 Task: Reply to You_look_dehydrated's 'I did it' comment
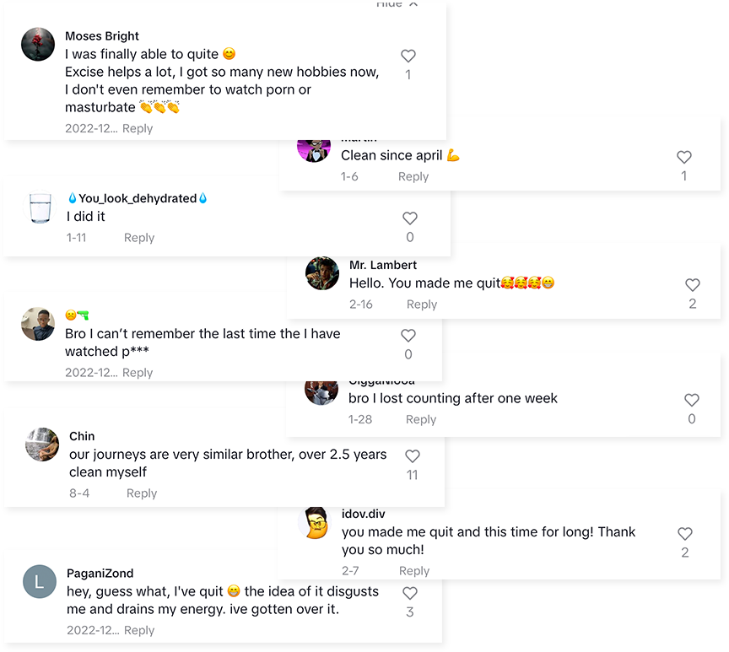coord(138,238)
